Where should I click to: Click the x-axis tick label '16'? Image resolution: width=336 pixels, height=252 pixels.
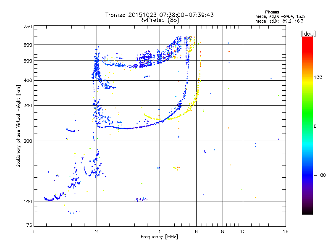(x=286, y=231)
